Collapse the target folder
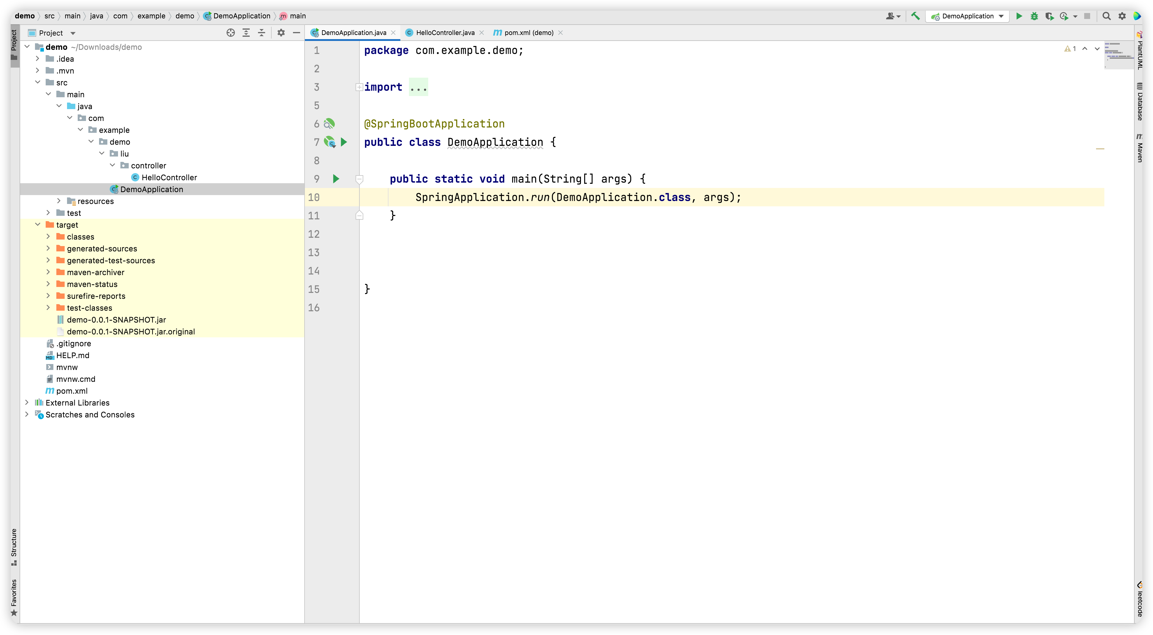This screenshot has width=1153, height=635. point(38,225)
